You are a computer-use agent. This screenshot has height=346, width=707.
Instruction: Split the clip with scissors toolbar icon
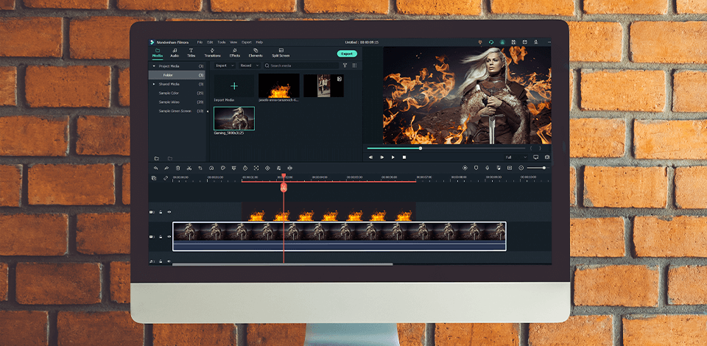[189, 168]
